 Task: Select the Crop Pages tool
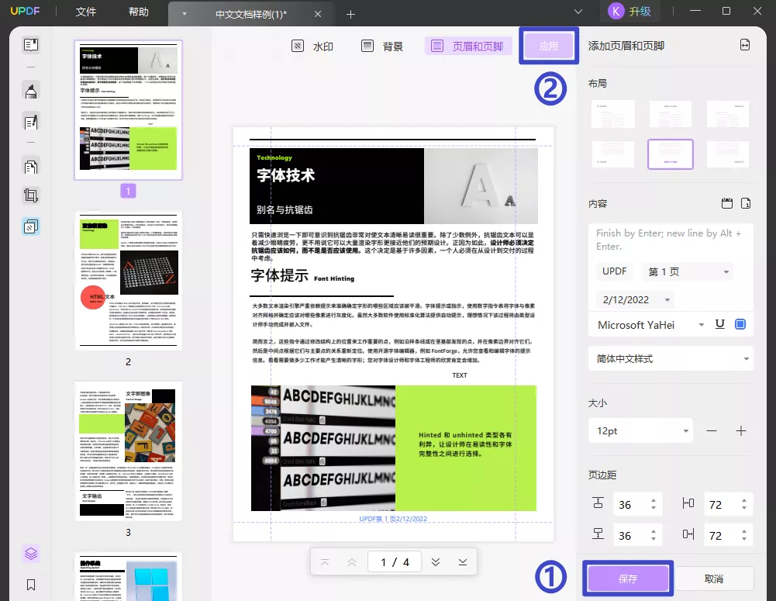tap(31, 195)
